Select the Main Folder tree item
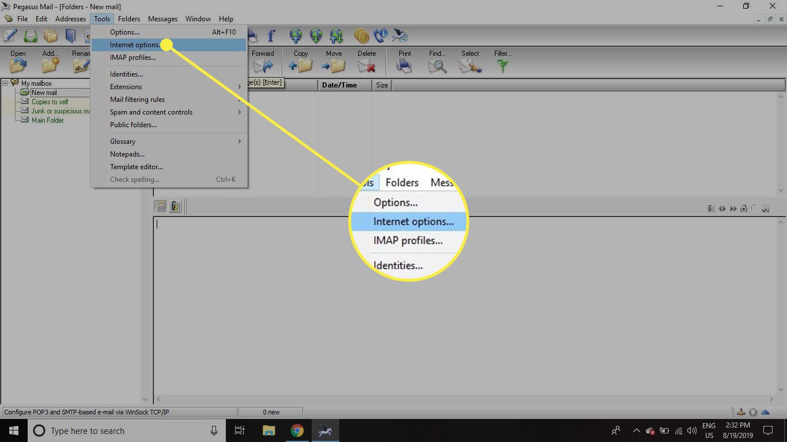Screen dimensions: 787x442 coord(47,120)
